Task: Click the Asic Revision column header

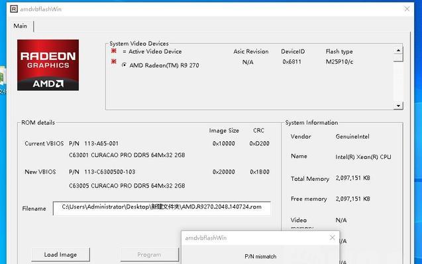Action: tap(251, 51)
